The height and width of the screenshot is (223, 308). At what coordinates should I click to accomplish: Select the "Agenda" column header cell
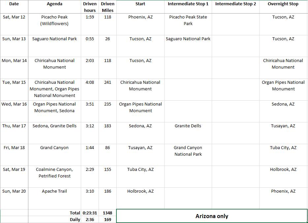coord(54,4)
